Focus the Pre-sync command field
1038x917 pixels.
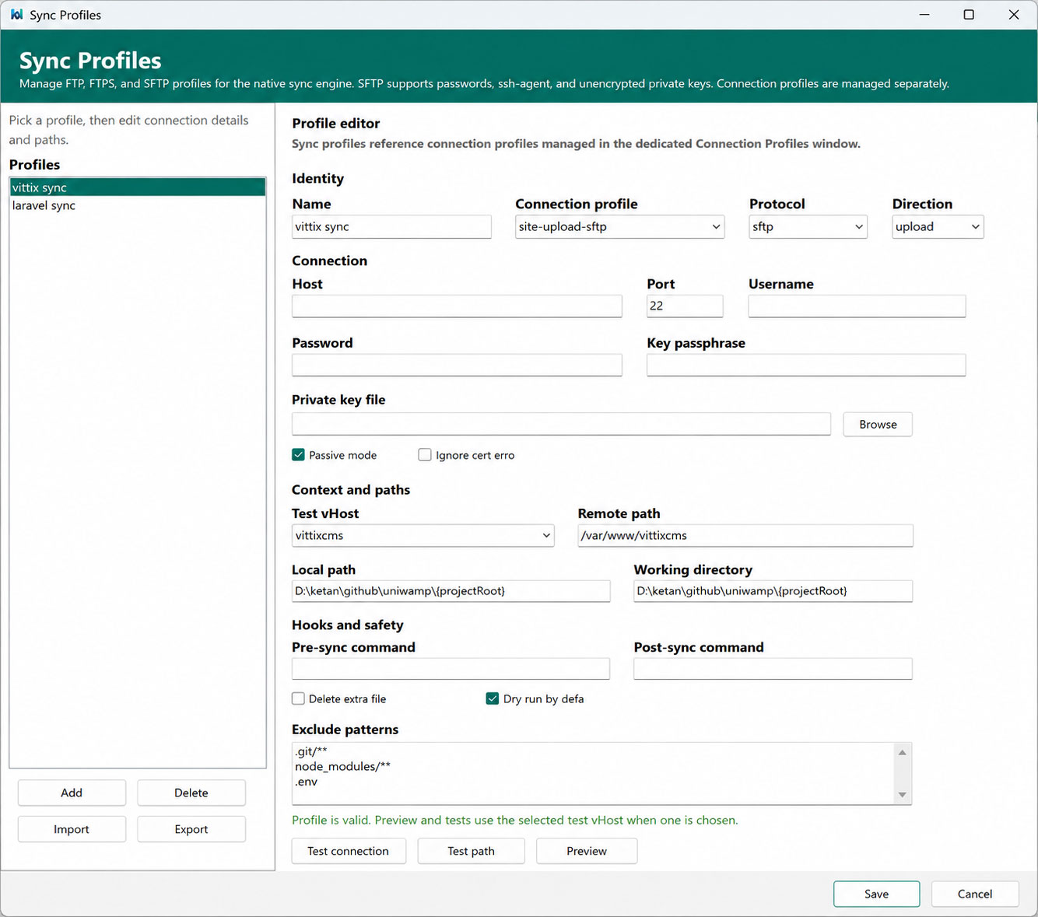click(x=451, y=669)
